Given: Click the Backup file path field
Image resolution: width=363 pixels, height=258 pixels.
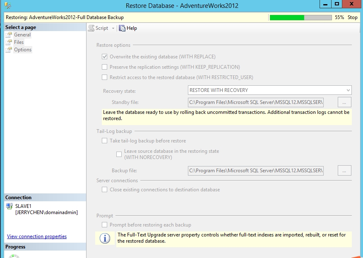Looking at the screenshot, I should click(256, 171).
